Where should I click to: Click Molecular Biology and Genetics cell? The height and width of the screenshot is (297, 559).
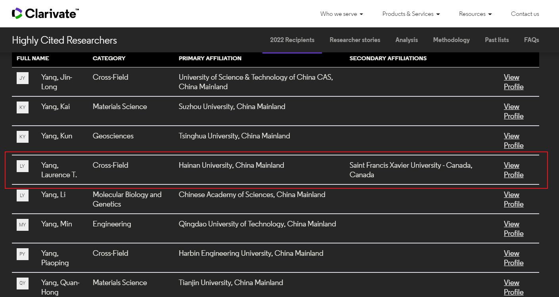(127, 199)
